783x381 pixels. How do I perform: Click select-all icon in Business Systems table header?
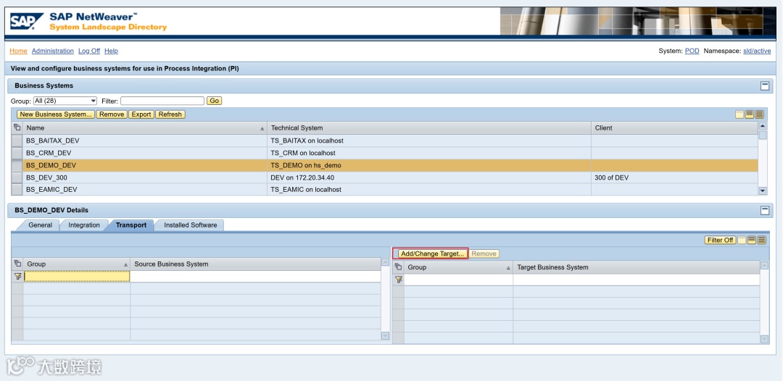[x=17, y=127]
